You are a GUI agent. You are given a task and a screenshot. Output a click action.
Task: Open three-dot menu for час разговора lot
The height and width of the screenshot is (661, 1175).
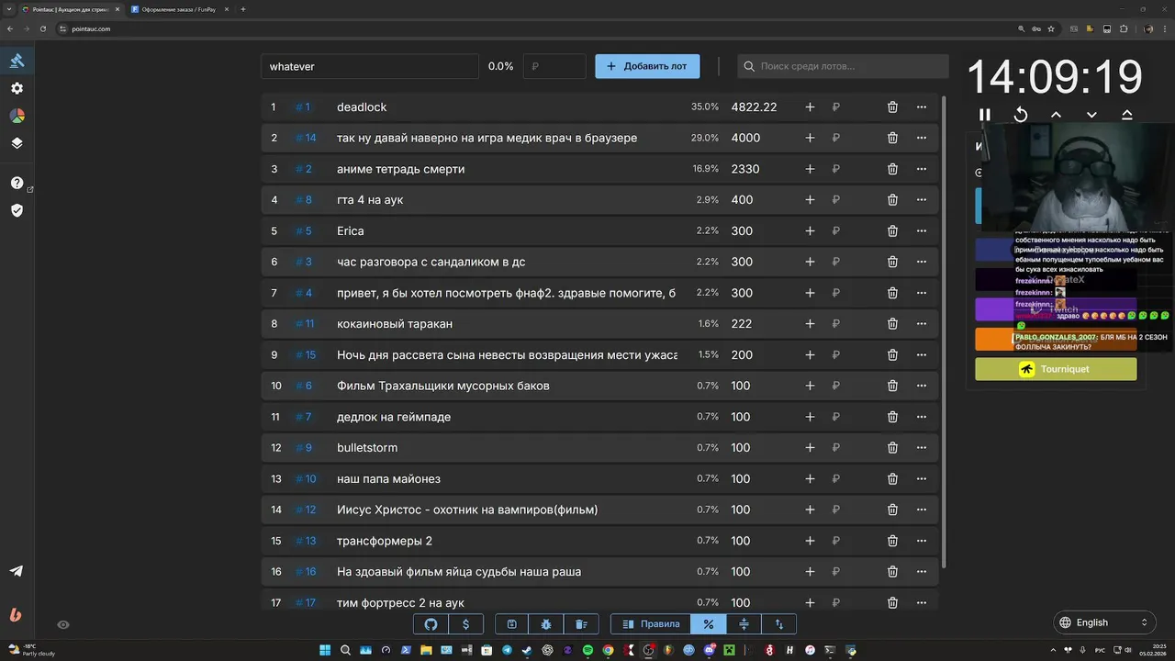[922, 262]
